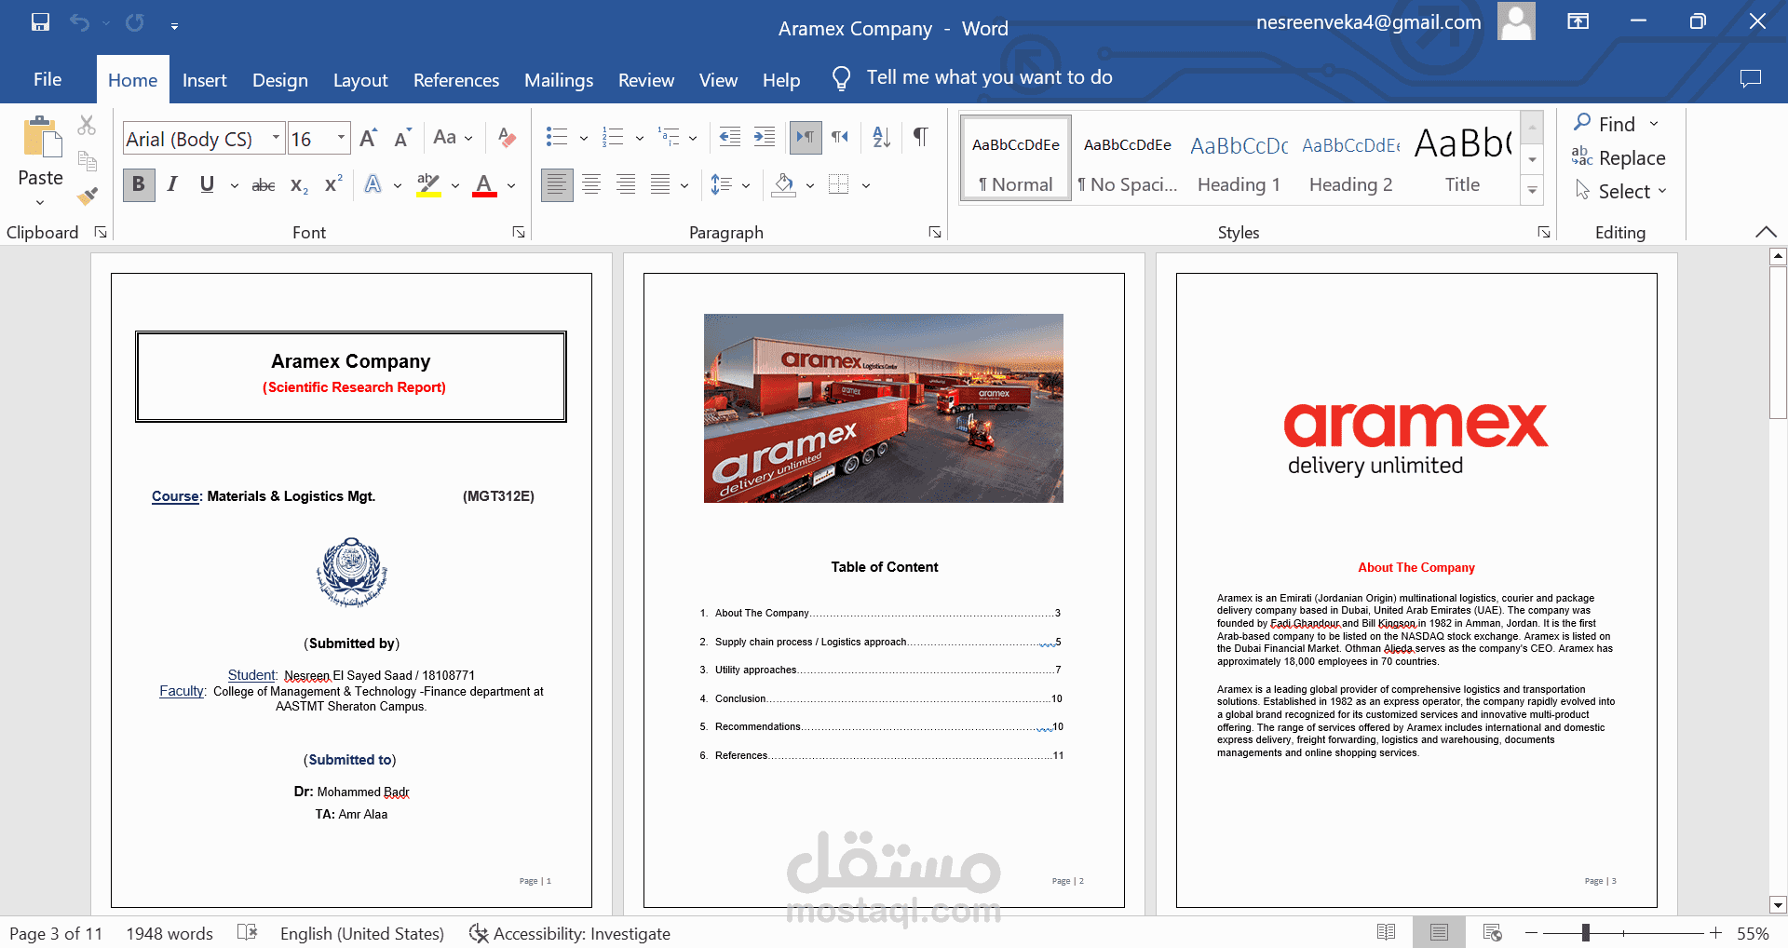Click the Cut scissors icon

pos(87,125)
